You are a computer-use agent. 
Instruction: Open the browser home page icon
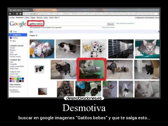[20, 14]
